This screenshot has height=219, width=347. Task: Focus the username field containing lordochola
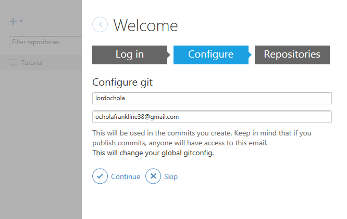(x=212, y=98)
